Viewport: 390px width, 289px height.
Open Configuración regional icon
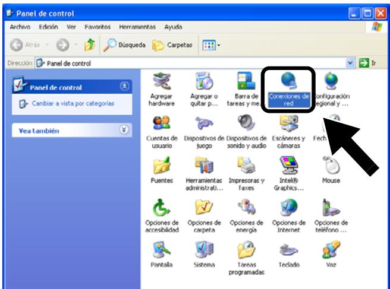[x=331, y=81]
